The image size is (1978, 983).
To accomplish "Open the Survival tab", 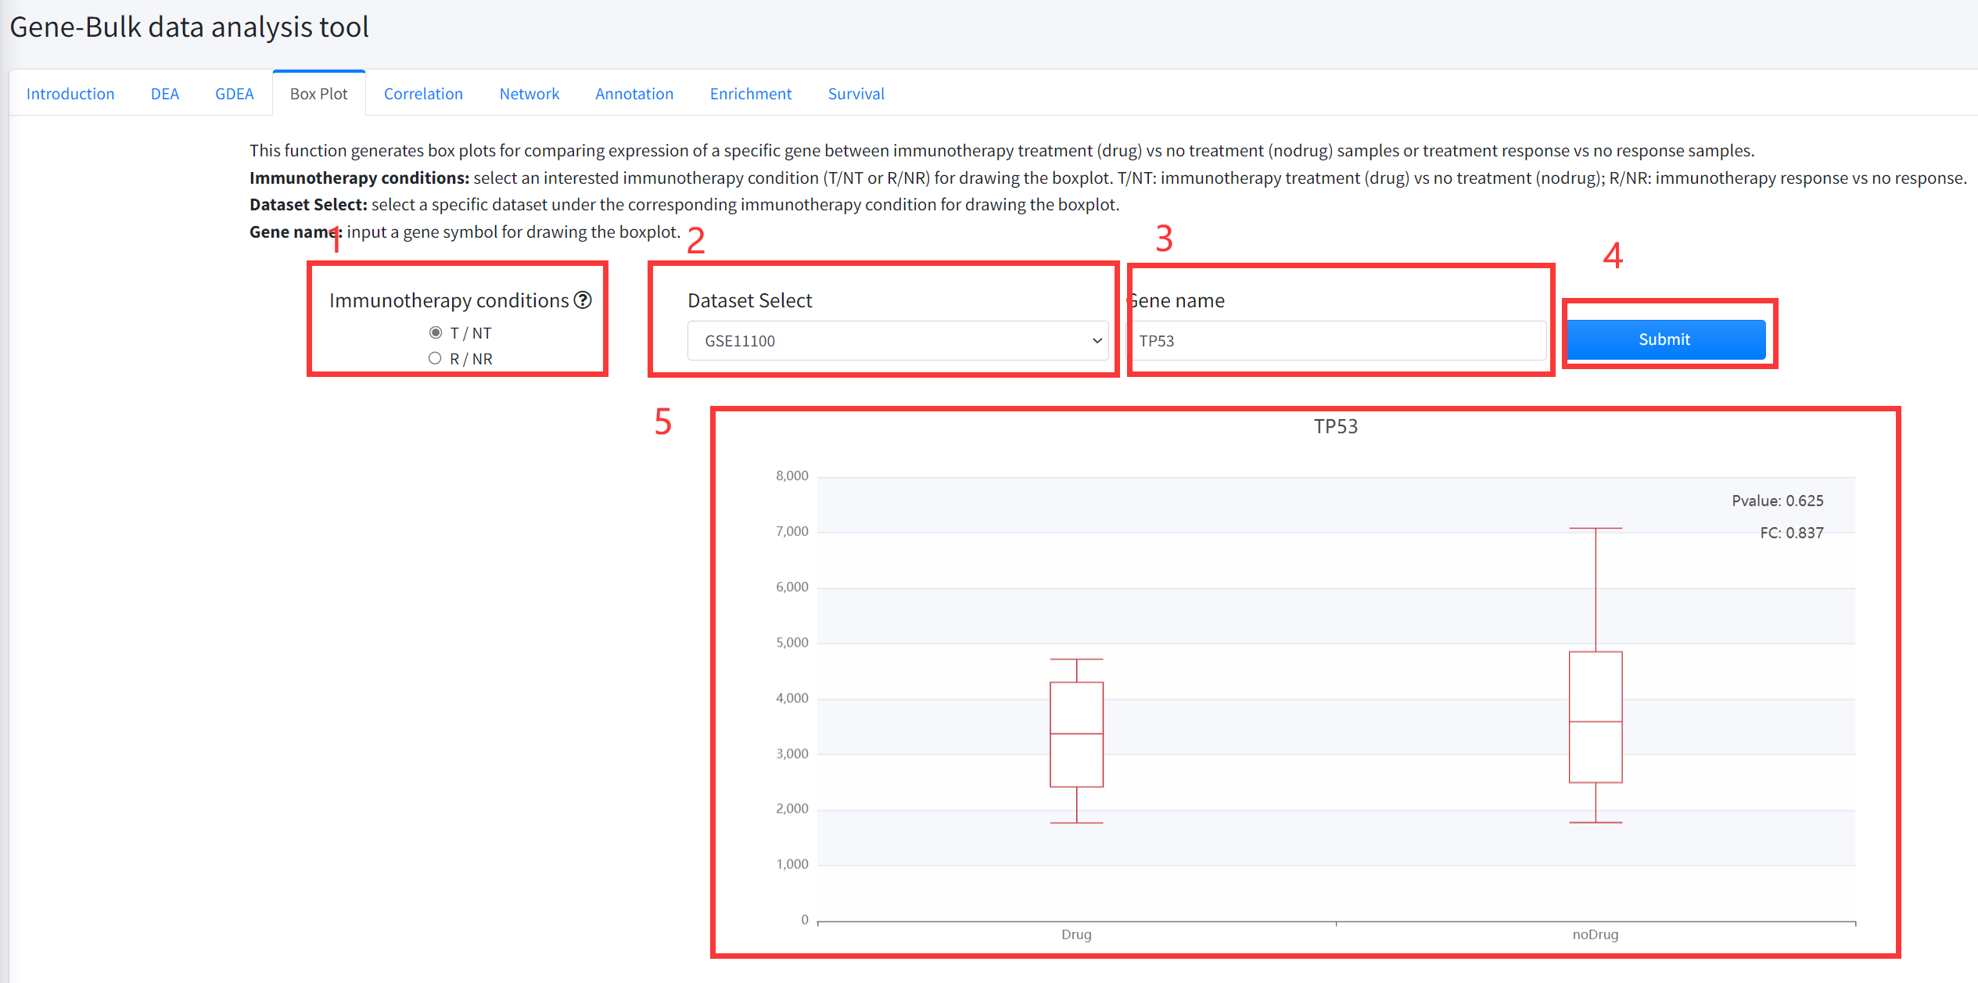I will pyautogui.click(x=856, y=94).
